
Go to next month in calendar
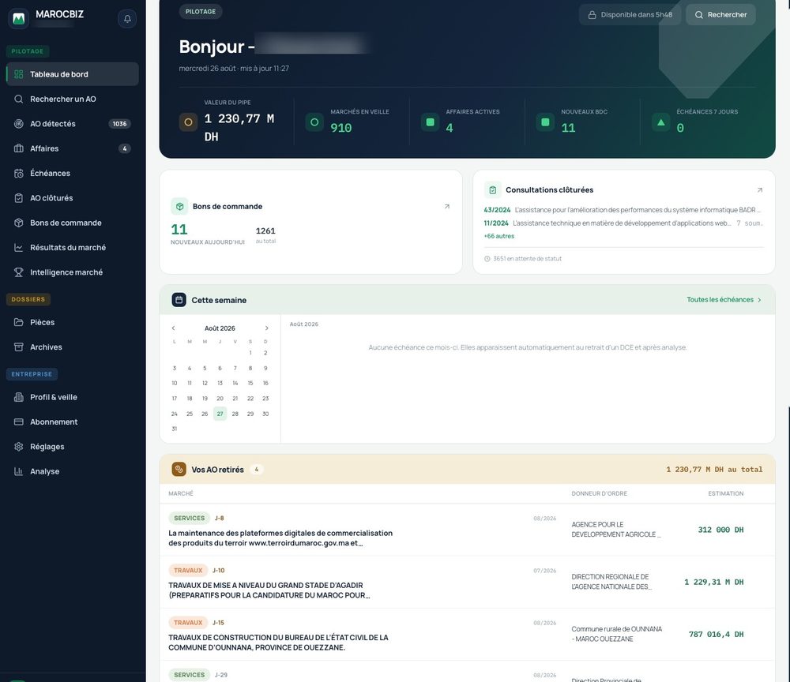tap(266, 328)
